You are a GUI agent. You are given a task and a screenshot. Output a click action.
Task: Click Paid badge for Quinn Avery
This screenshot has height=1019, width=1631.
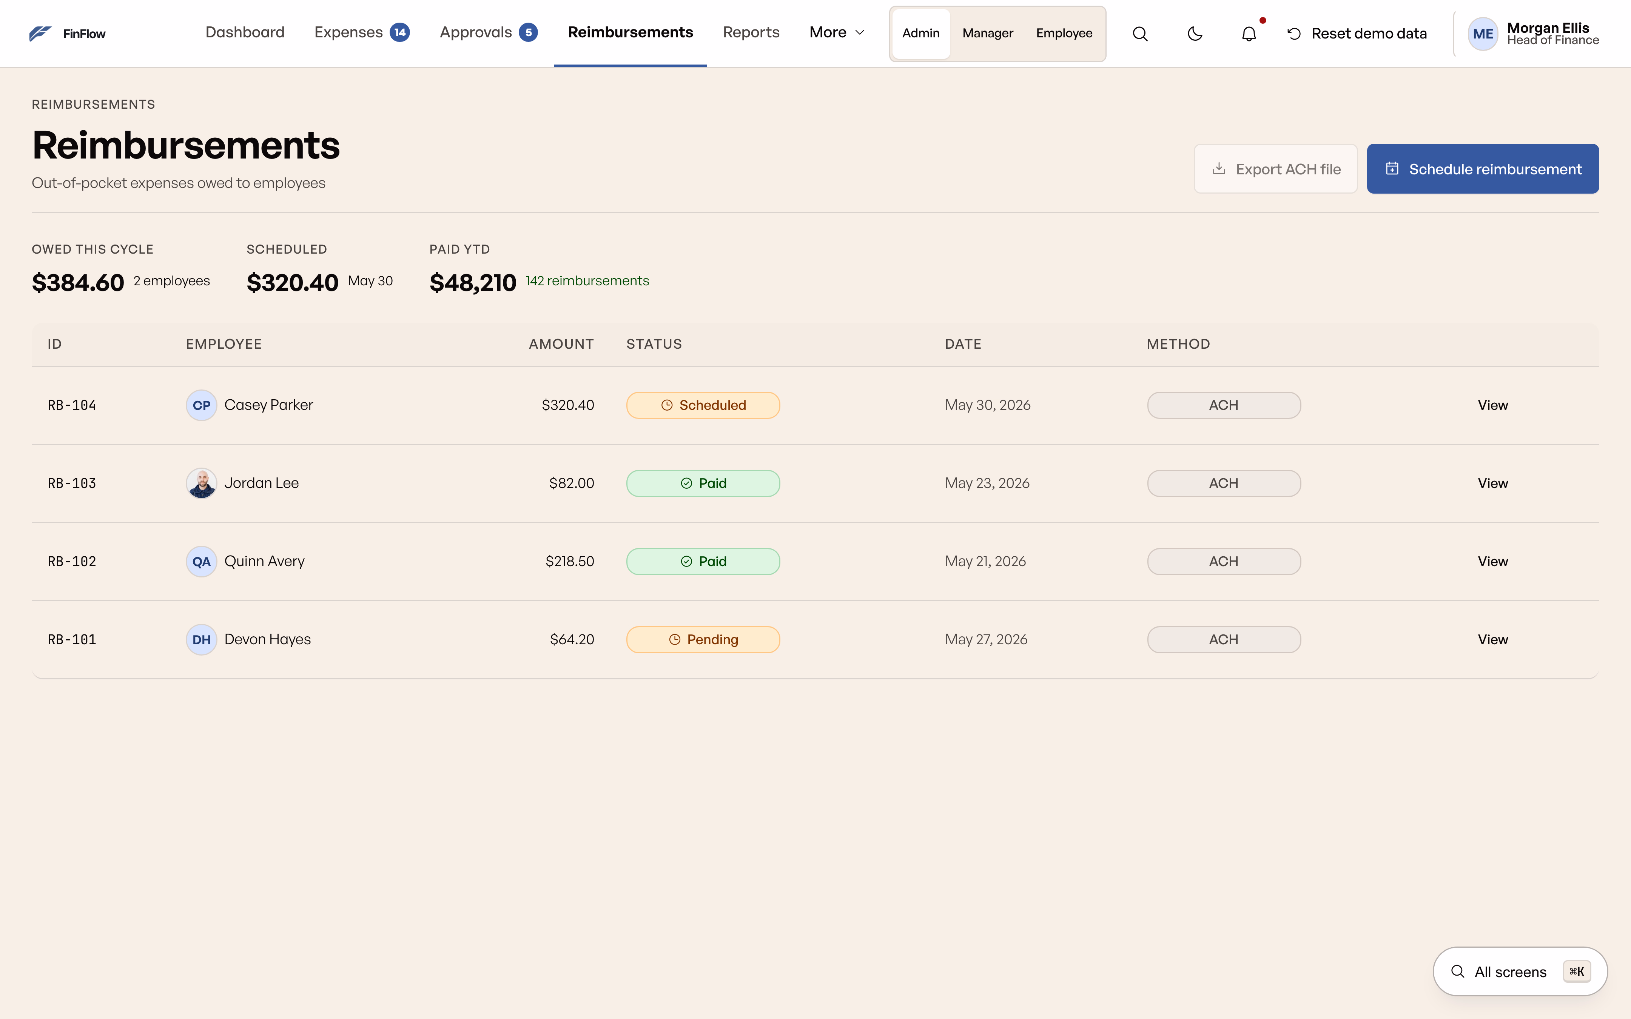[x=703, y=562]
